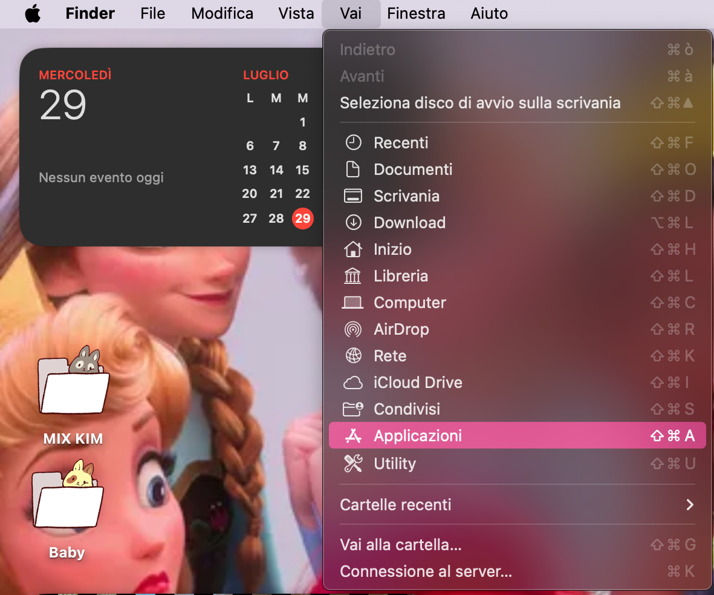The width and height of the screenshot is (714, 595).
Task: Click day 28 in calendar widget
Action: click(276, 219)
